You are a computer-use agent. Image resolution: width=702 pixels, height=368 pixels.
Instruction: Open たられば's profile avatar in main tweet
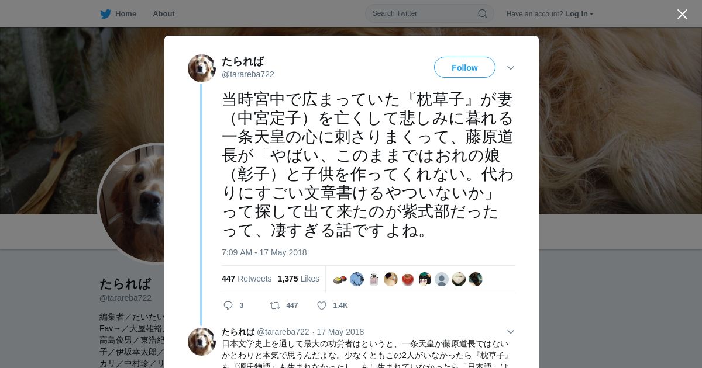click(x=202, y=68)
